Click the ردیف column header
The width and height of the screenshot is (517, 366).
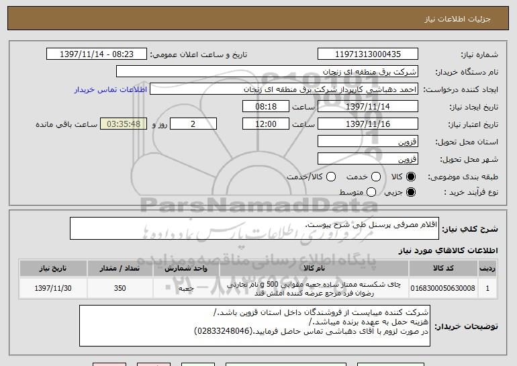coord(487,268)
